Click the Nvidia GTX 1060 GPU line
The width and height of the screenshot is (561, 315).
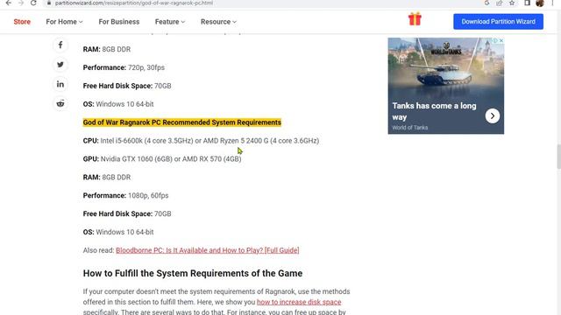pos(162,159)
